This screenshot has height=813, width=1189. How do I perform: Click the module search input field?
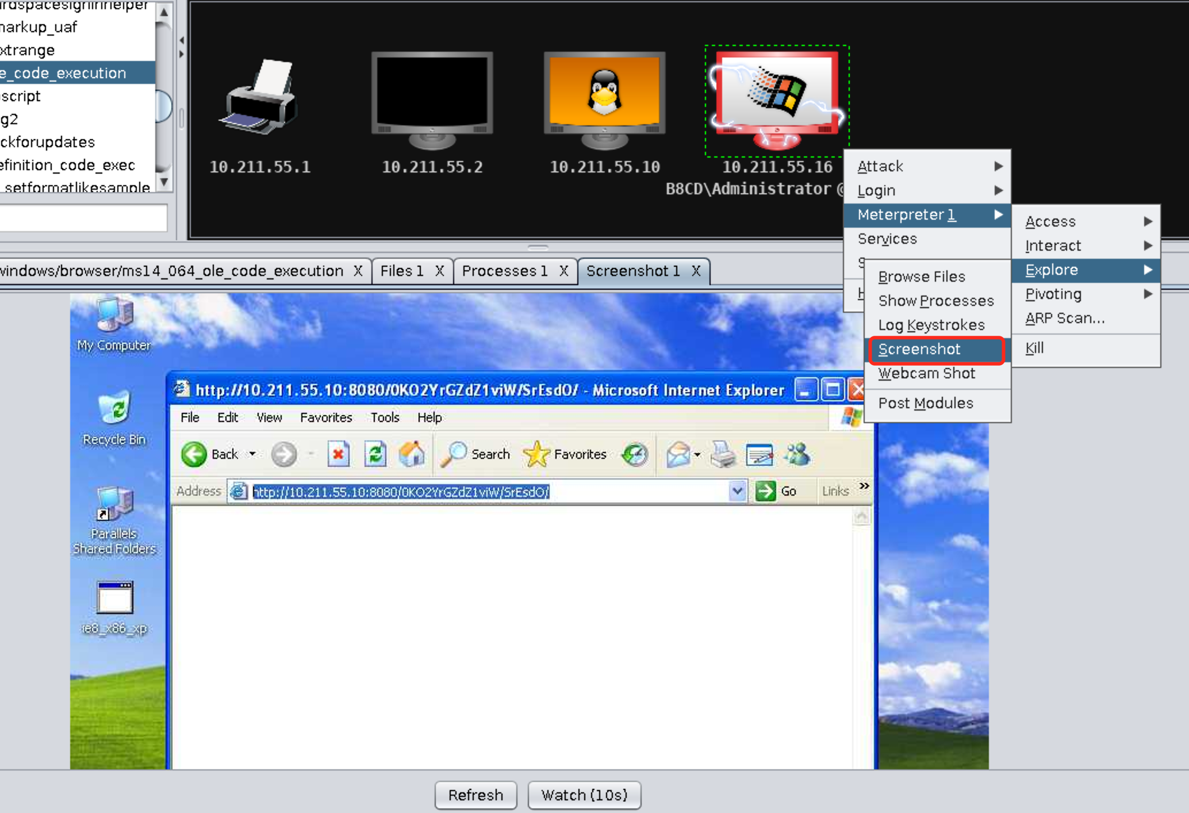(x=83, y=218)
